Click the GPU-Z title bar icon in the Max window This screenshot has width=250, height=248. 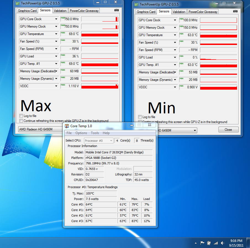point(17,3)
